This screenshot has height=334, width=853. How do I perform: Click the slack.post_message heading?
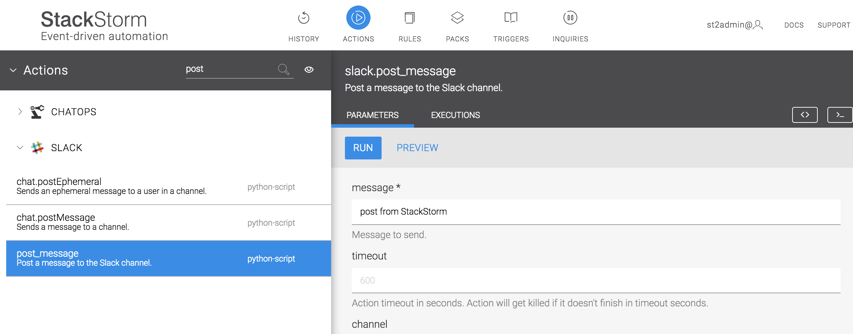pos(400,71)
